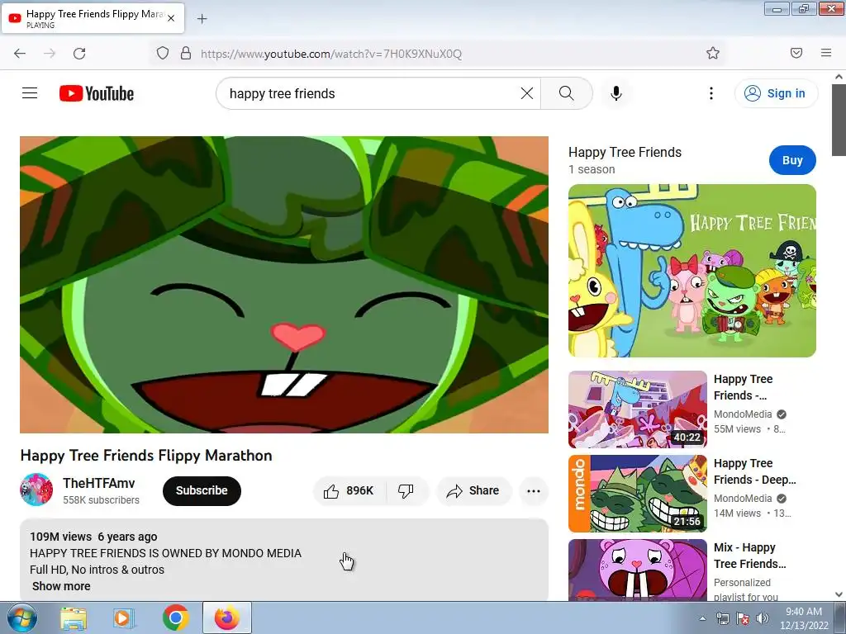Viewport: 846px width, 634px height.
Task: Select the Happy Tree Friends Flippy tab
Action: pos(93,18)
